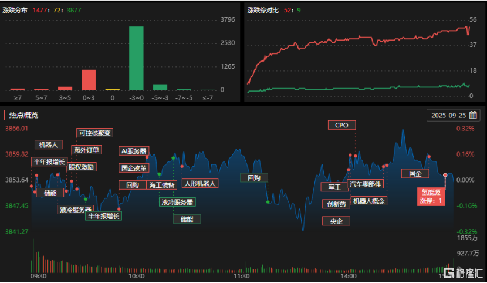Select the 国企改革 hotspot tag

click(x=134, y=168)
